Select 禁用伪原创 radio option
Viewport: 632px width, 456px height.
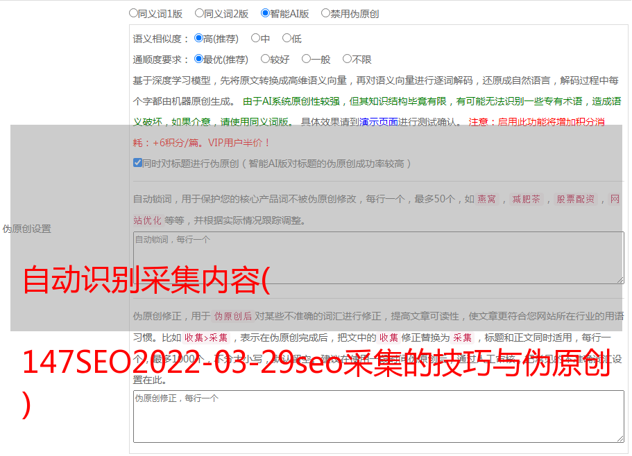pyautogui.click(x=325, y=13)
